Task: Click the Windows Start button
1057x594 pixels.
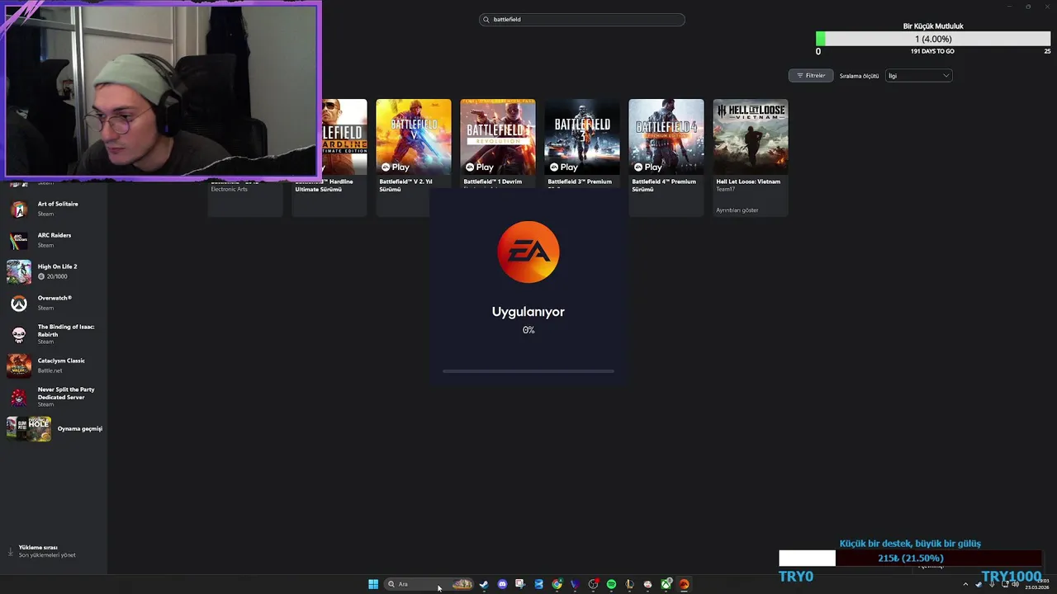Action: coord(373,584)
